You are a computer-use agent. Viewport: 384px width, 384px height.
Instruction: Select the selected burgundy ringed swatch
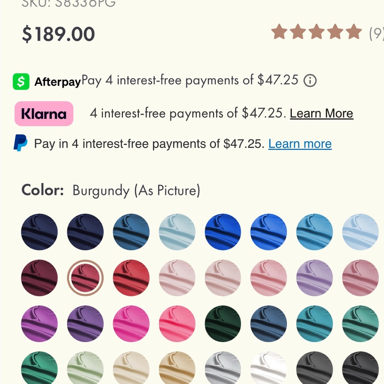coord(85,278)
